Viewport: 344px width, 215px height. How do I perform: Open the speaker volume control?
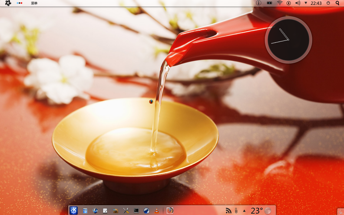[x=298, y=3]
